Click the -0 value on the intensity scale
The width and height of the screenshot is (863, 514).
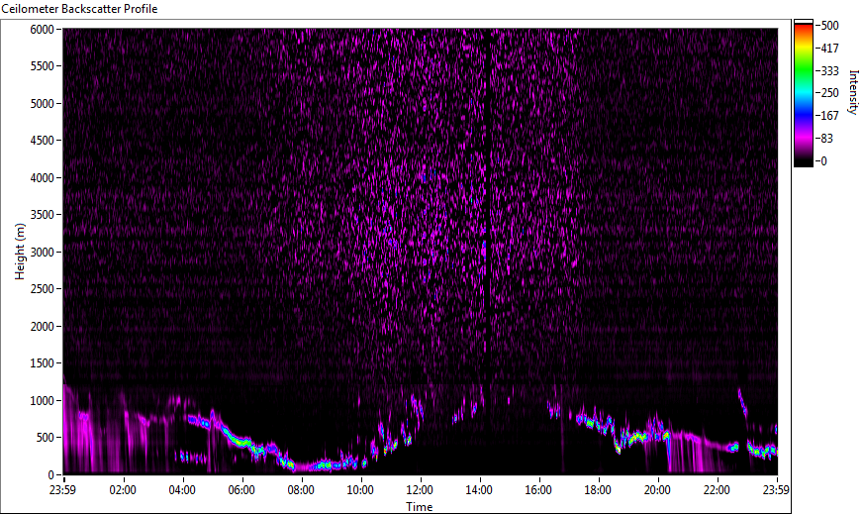[x=821, y=160]
